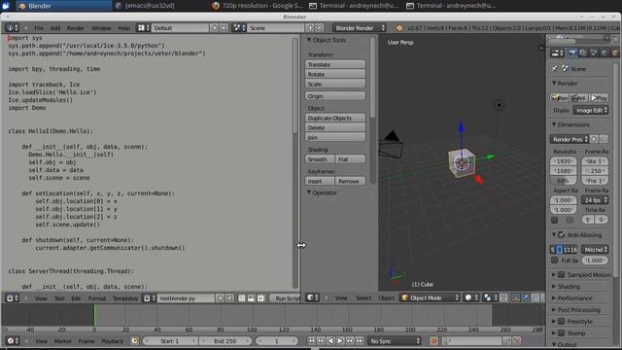The image size is (622, 350).
Task: Open the pivot point selector
Action: 490,297
